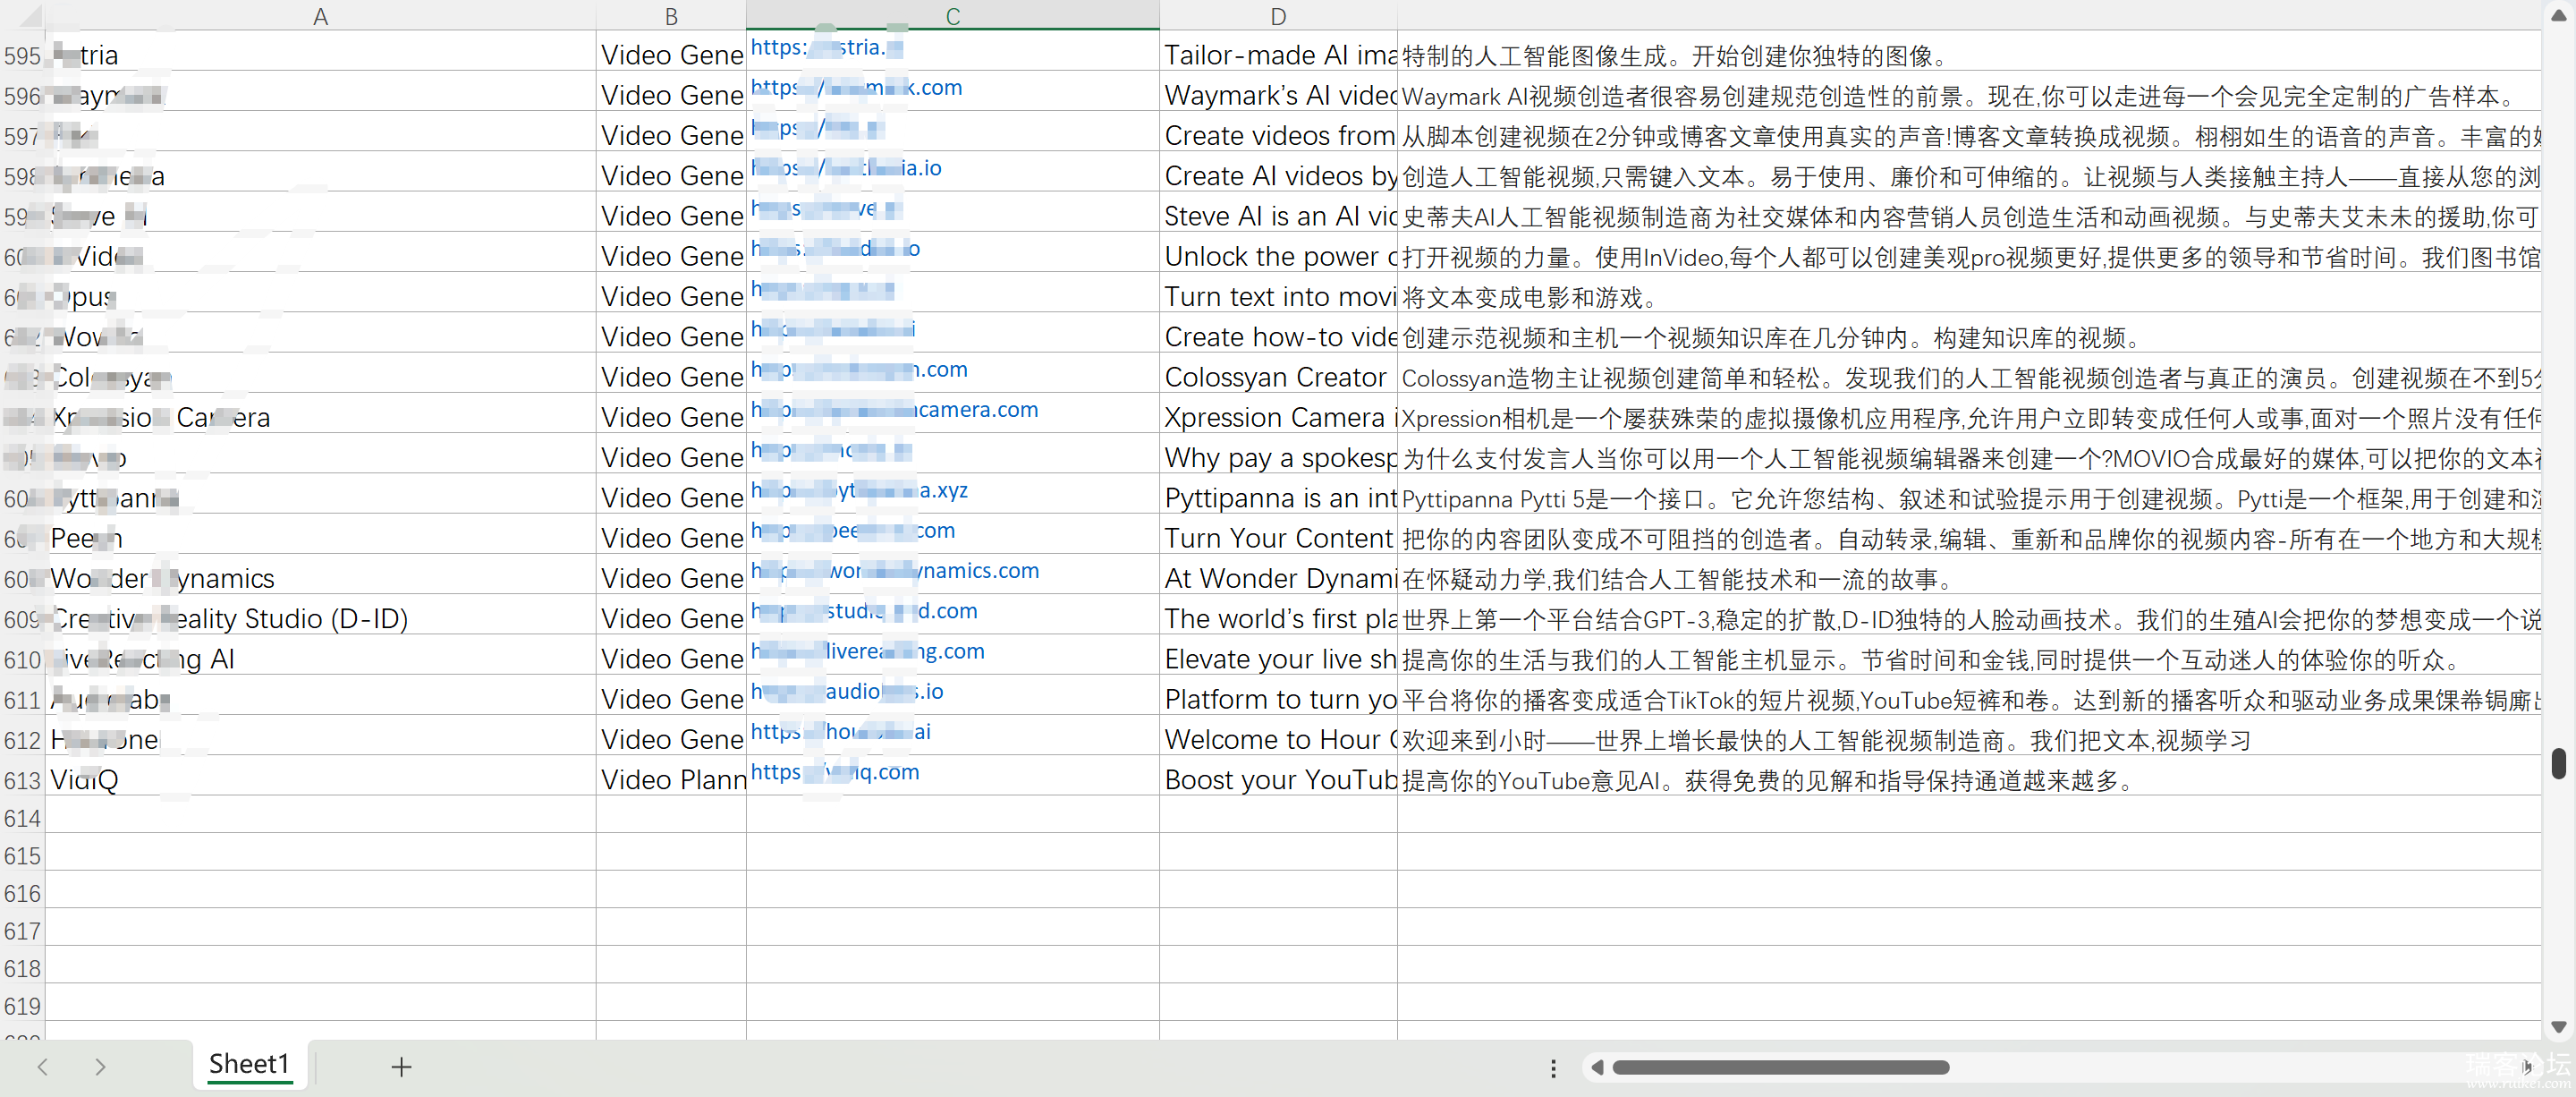Click the vertical scrollbar down arrow
Image resolution: width=2576 pixels, height=1097 pixels.
coord(2558,1026)
